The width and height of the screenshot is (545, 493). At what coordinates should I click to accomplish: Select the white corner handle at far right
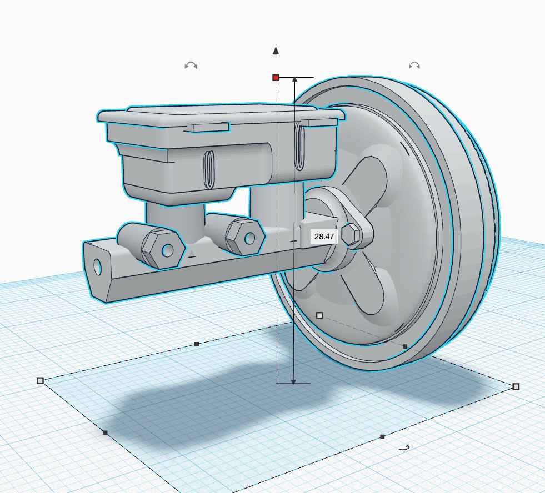click(x=516, y=387)
